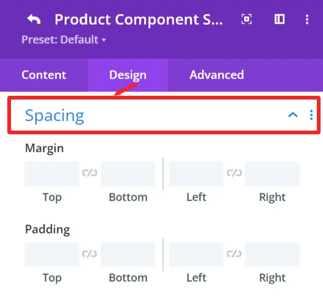Open the header three-dot options menu

307,20
